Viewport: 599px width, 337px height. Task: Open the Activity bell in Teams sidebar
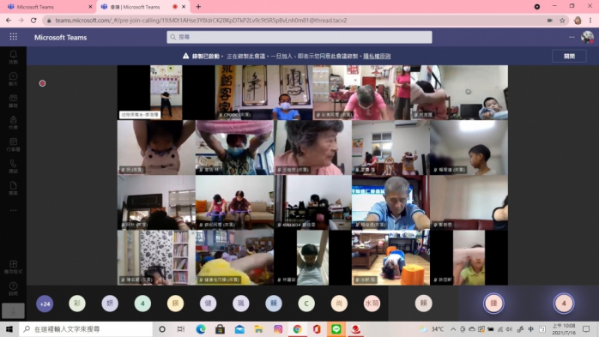tap(13, 57)
